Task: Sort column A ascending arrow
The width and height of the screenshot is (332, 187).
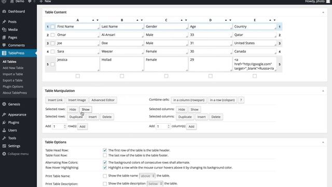Action: (93, 20)
